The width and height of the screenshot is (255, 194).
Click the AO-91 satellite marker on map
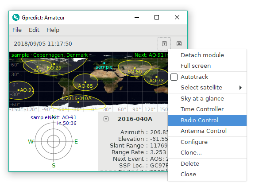point(19,90)
